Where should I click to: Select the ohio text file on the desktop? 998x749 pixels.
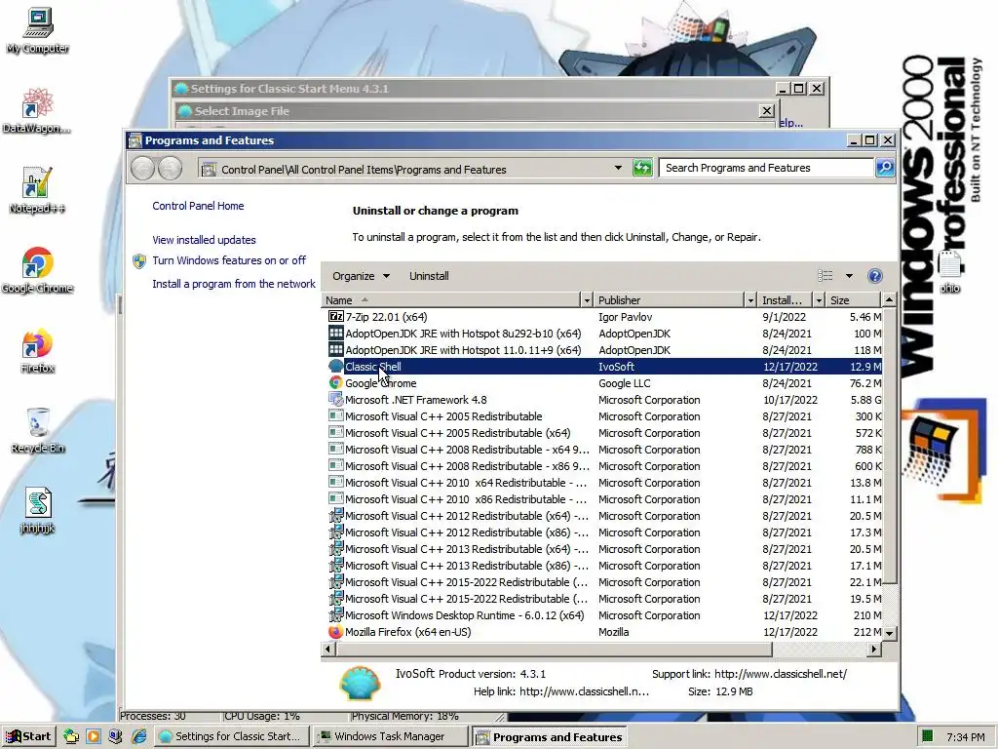949,272
